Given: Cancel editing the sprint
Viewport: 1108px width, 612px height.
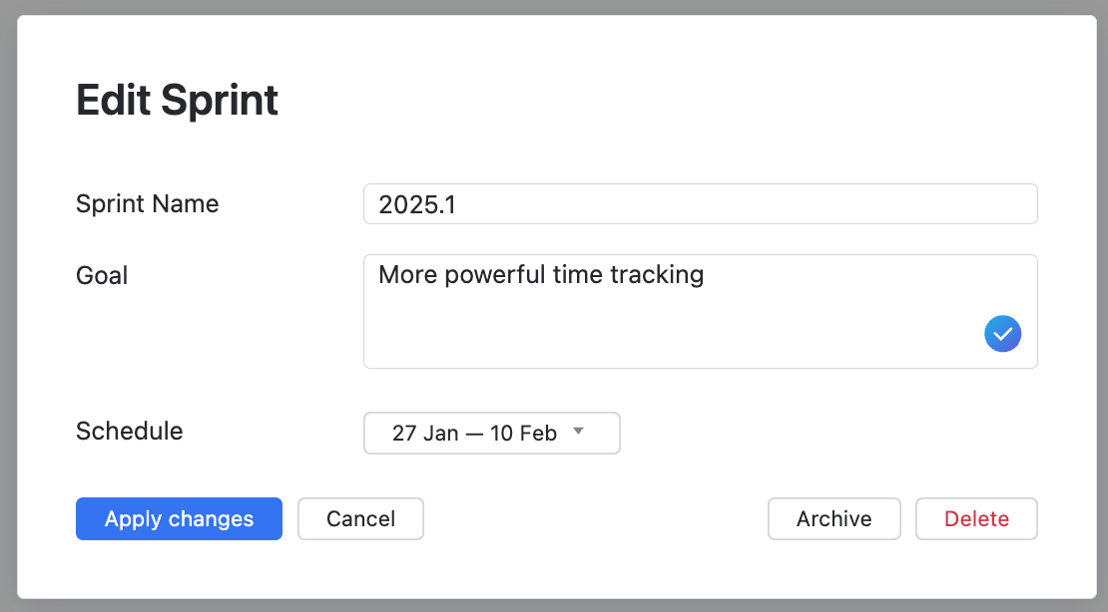Looking at the screenshot, I should [x=360, y=518].
